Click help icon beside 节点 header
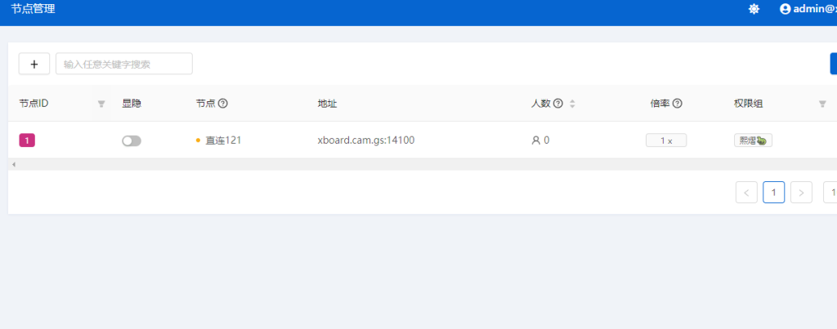The image size is (837, 329). [222, 104]
